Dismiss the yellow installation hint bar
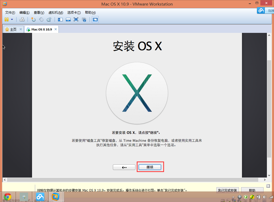274x202 pixels. tap(268, 186)
